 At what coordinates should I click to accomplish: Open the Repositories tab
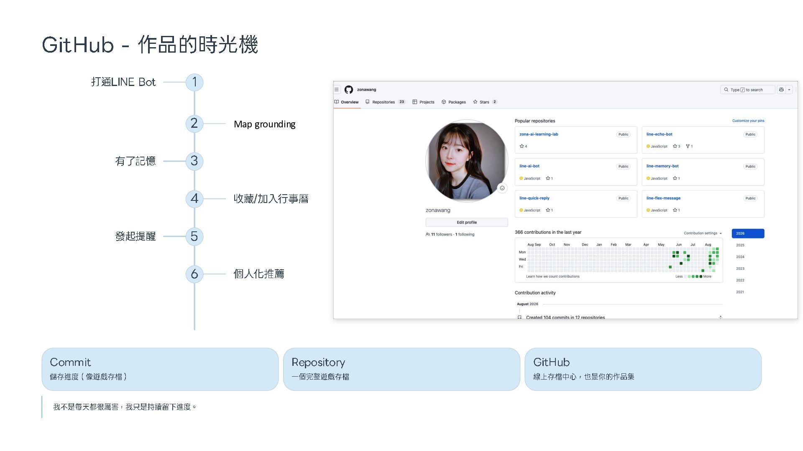pyautogui.click(x=385, y=102)
